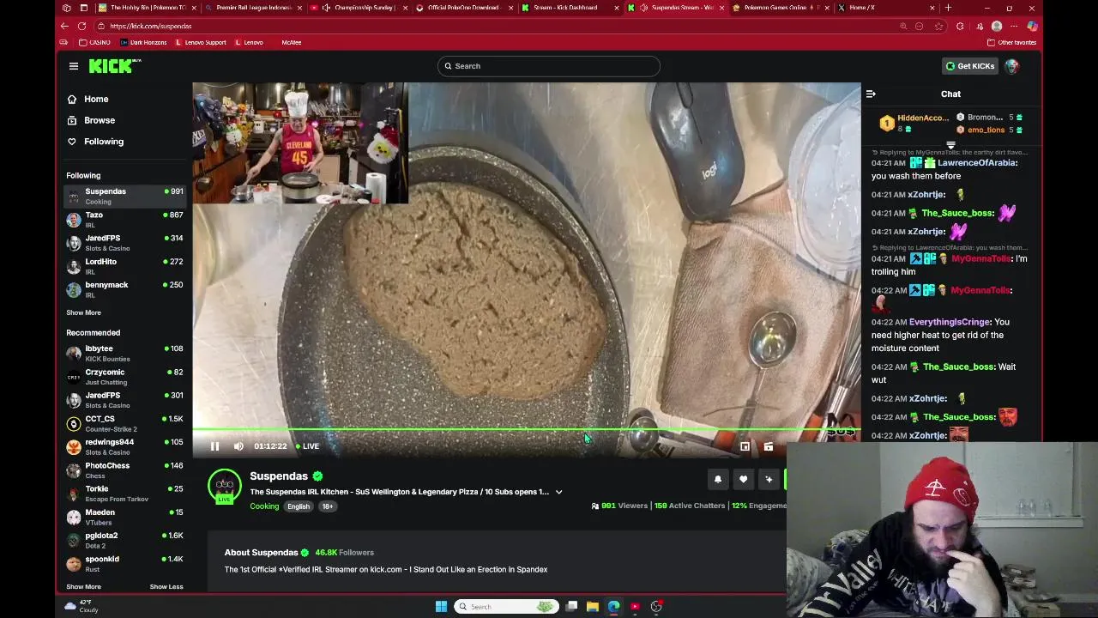
Task: Click the Suspendas channel avatar
Action: 225,486
